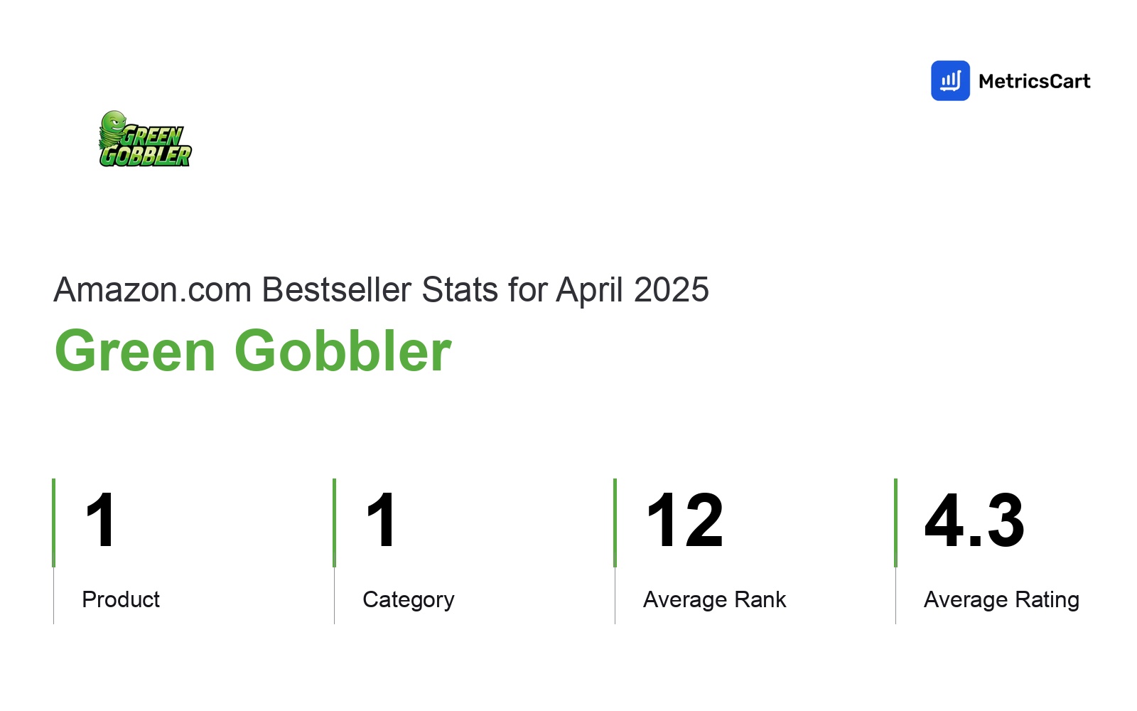Click the green bar beside Category stat
This screenshot has width=1137, height=711.
click(334, 523)
